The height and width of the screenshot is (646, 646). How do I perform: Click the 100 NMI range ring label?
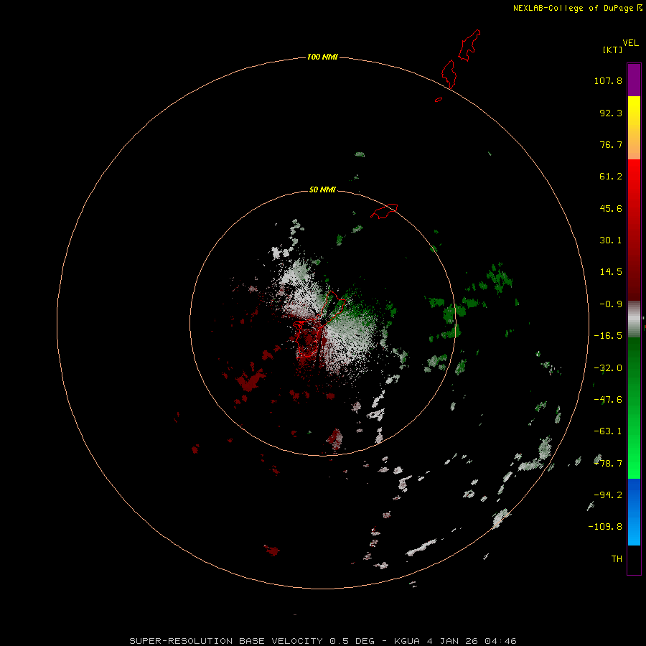[x=322, y=57]
